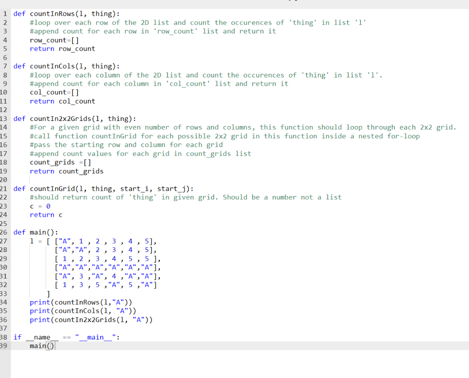The image size is (469, 378).
Task: Click line number 26 in the gutter
Action: point(4,232)
